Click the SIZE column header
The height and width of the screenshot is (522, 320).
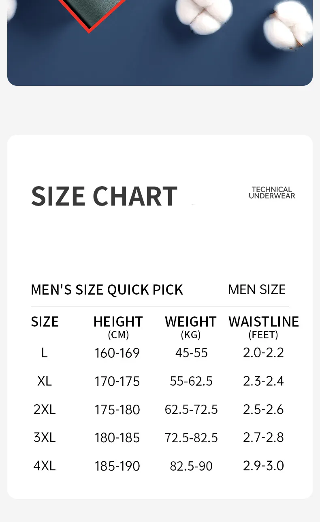pyautogui.click(x=45, y=322)
